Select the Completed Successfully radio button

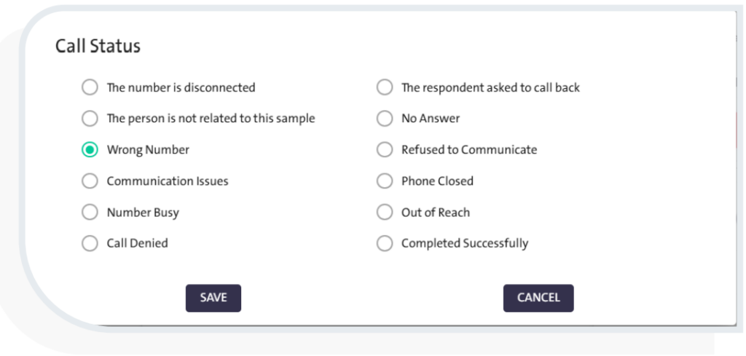(x=385, y=244)
